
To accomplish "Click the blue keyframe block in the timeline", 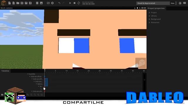I will tap(46, 82).
